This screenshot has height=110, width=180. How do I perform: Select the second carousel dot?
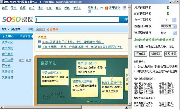92,102
